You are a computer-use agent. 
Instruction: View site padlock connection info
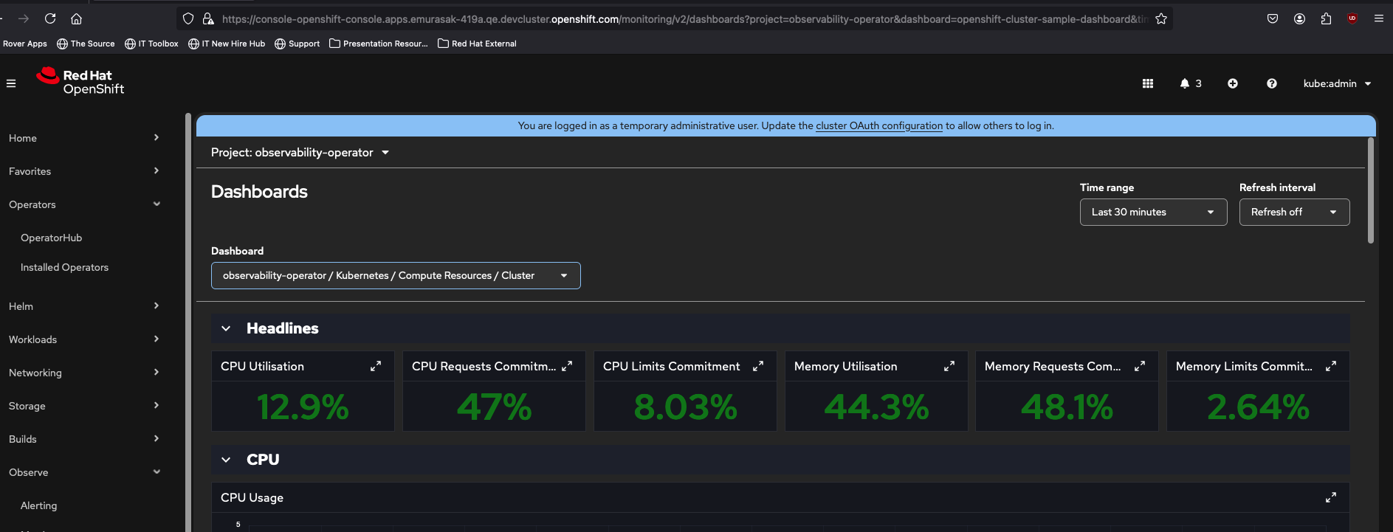point(208,18)
